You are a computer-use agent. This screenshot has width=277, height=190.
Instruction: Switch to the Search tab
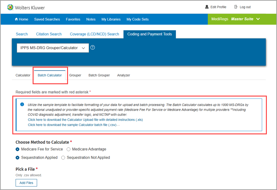[22, 34]
